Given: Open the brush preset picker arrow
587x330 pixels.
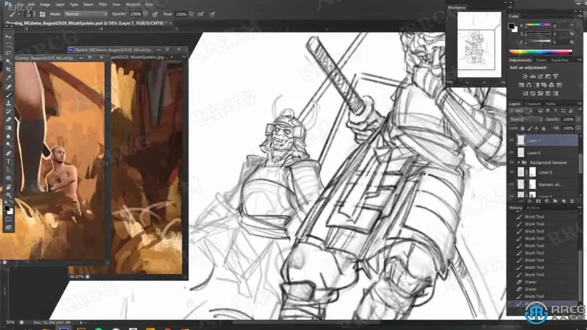Looking at the screenshot, I should click(34, 14).
